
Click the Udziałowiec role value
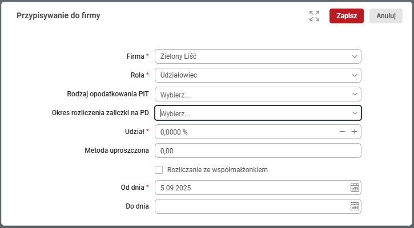(179, 75)
